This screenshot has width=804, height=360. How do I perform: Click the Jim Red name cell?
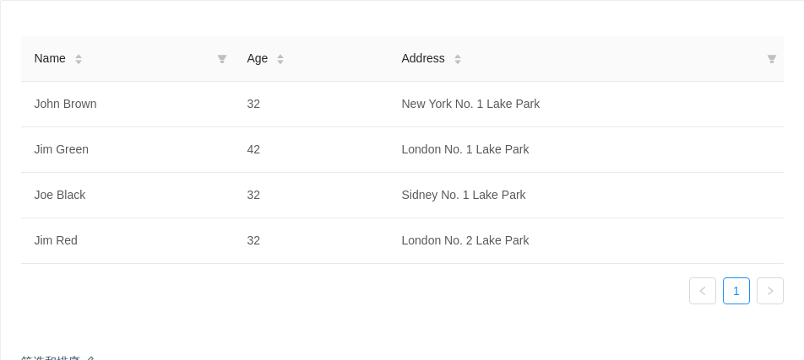56,240
